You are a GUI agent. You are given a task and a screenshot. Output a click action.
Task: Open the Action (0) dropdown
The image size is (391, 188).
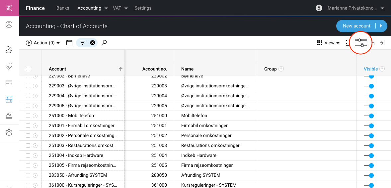43,43
